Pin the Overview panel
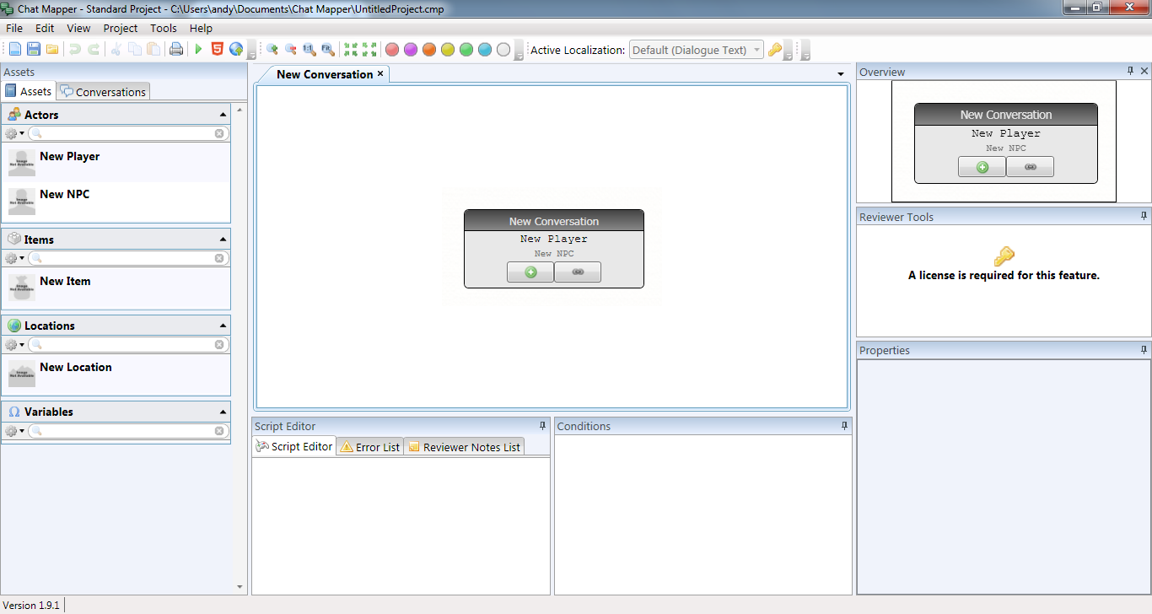 (1131, 72)
